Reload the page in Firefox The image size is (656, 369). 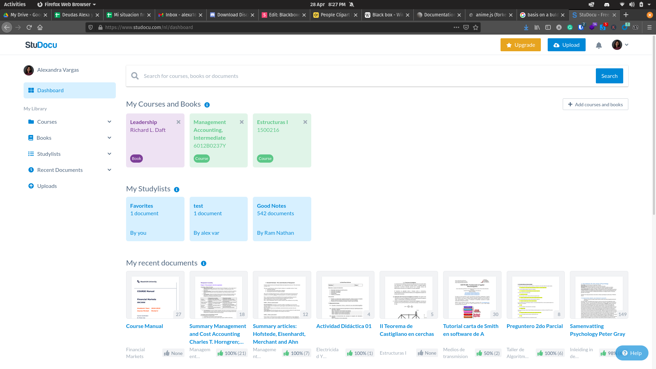(29, 27)
